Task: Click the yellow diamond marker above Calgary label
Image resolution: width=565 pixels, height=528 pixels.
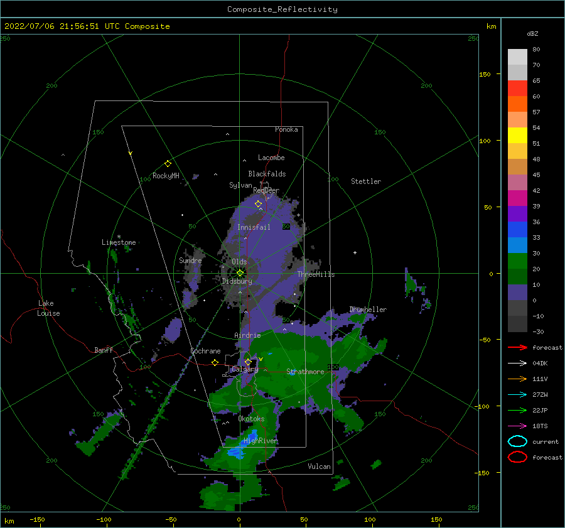Action: [248, 362]
